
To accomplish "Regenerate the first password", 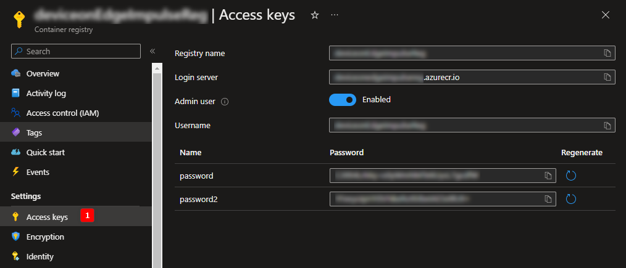I will point(571,176).
